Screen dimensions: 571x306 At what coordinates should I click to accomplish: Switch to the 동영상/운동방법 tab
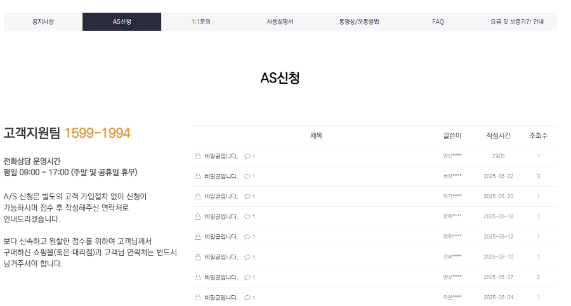coord(358,22)
